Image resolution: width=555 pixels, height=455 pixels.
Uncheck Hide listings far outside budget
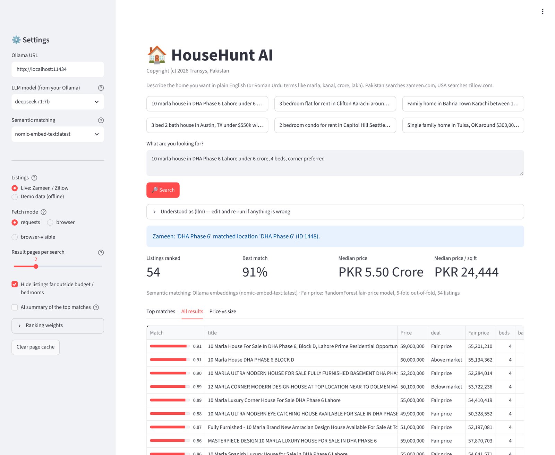15,284
